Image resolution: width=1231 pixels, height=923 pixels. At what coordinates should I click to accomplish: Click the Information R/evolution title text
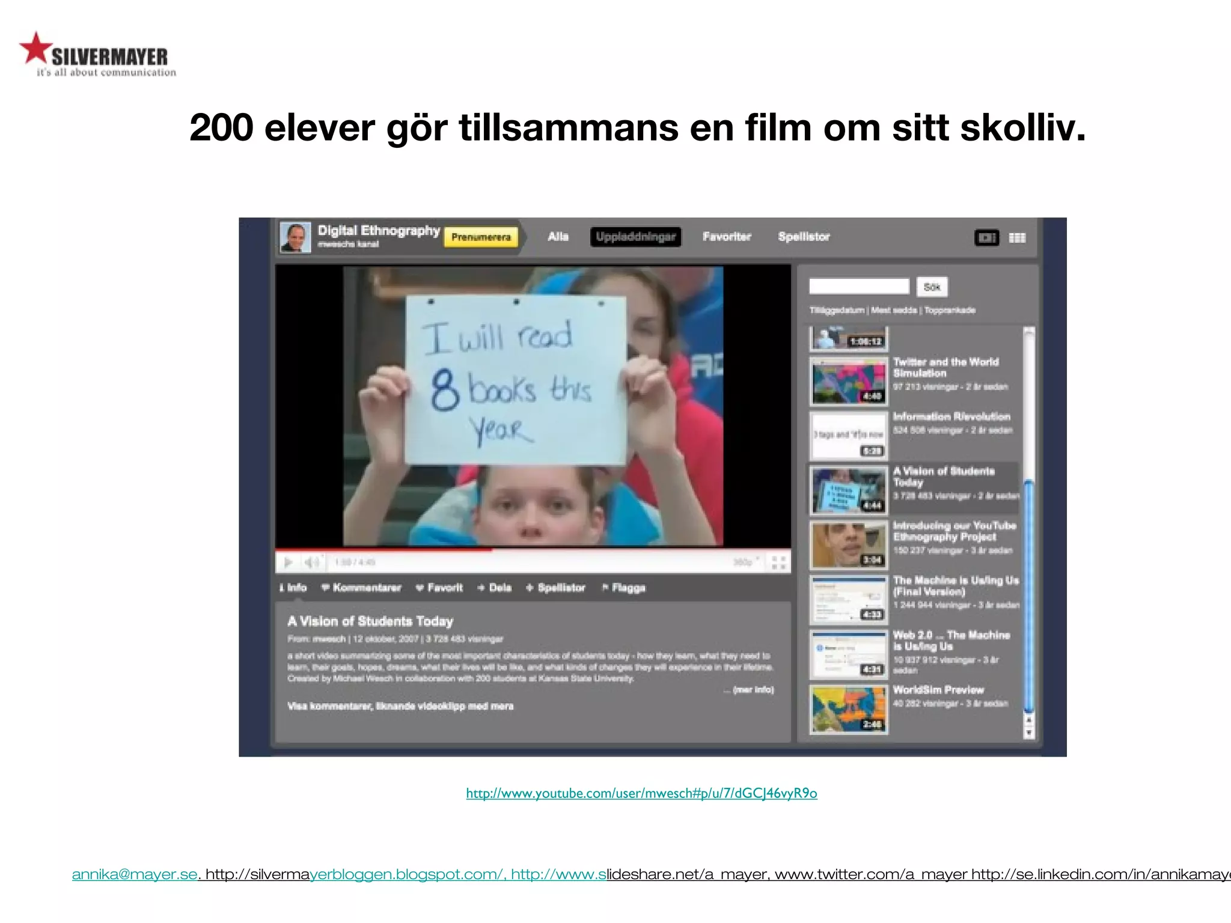coord(952,416)
